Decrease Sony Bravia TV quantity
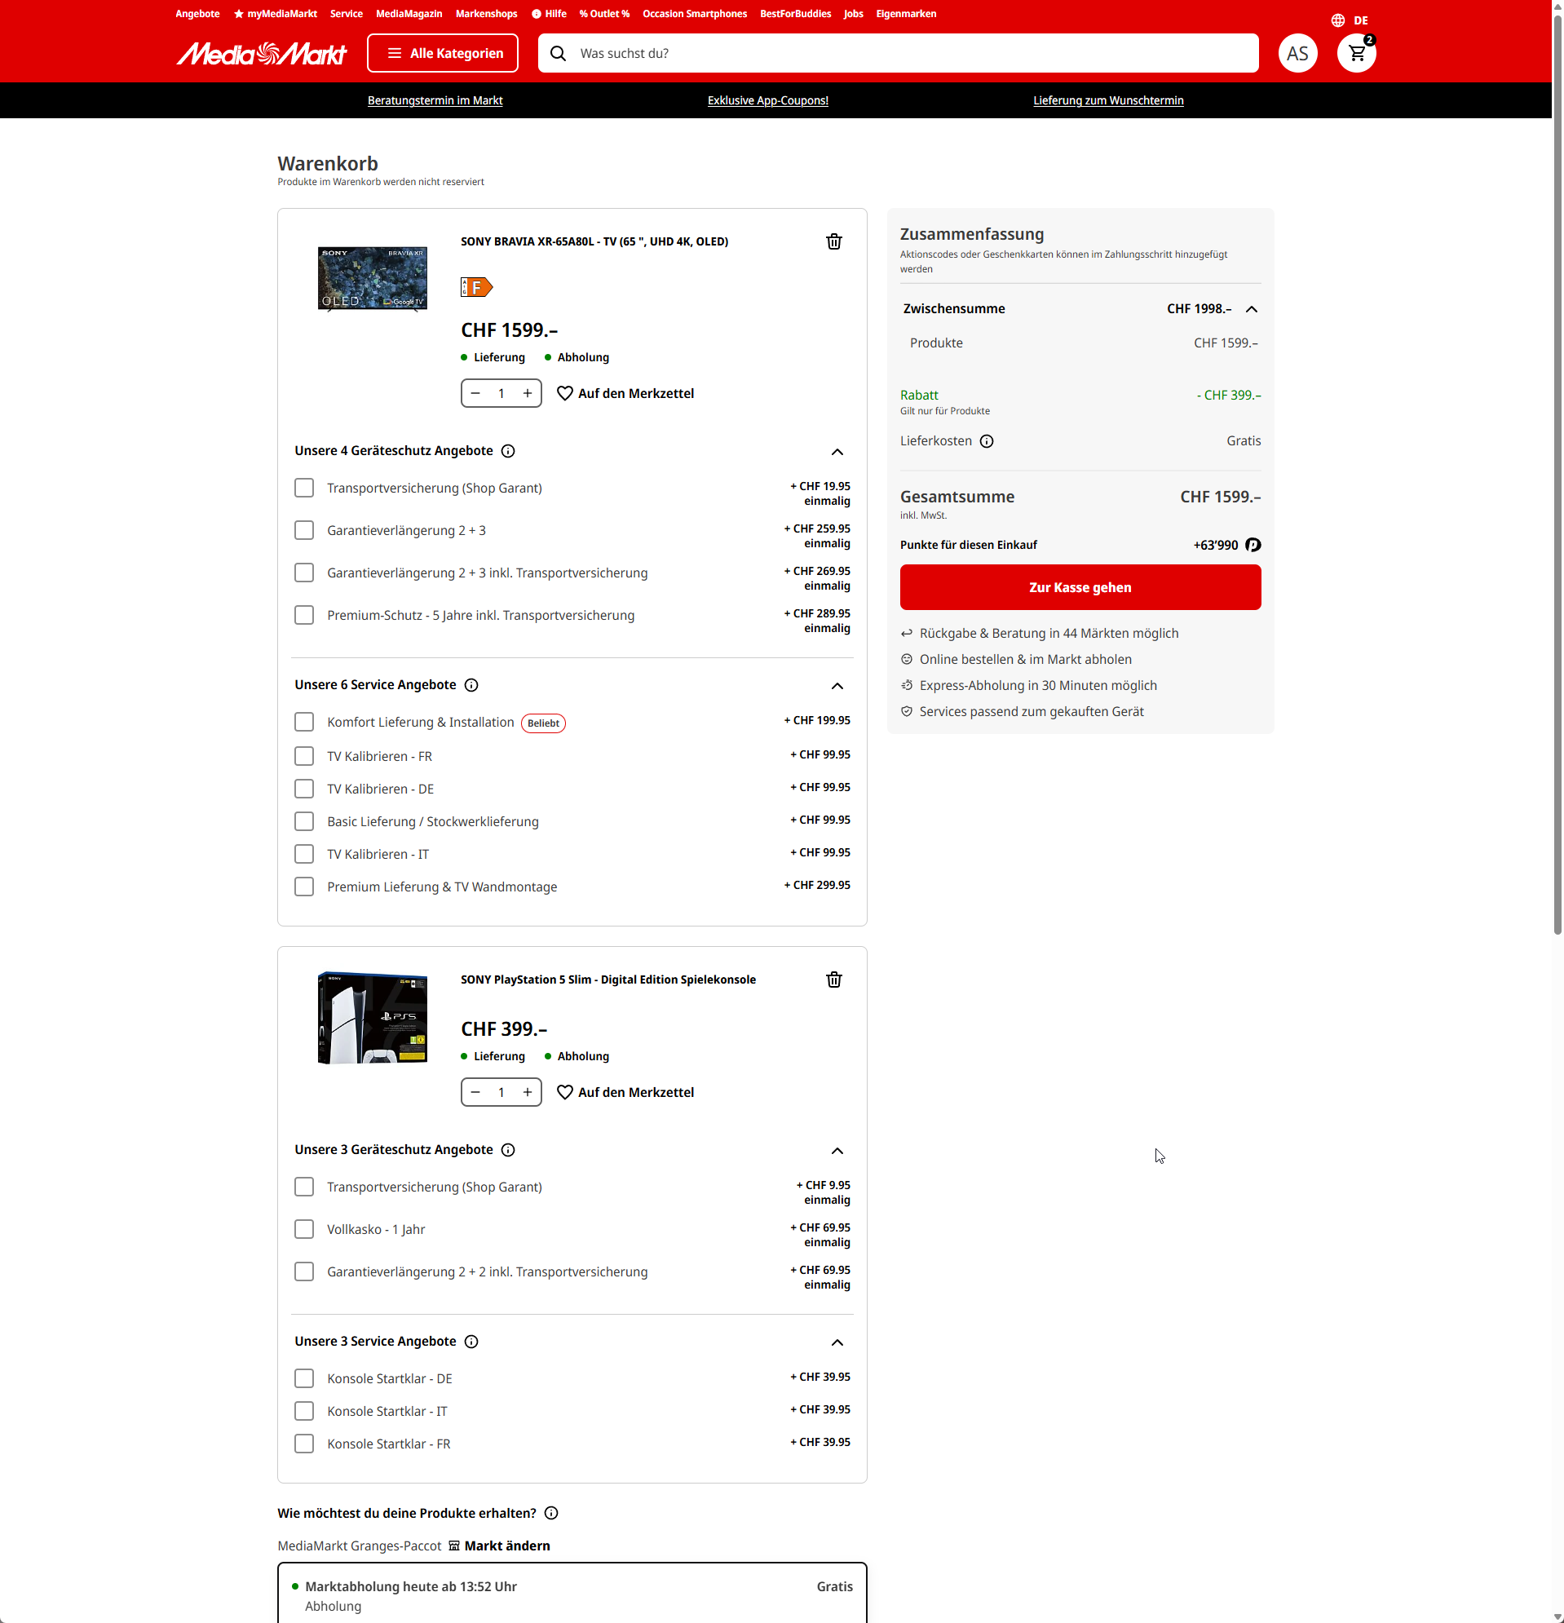 (475, 393)
